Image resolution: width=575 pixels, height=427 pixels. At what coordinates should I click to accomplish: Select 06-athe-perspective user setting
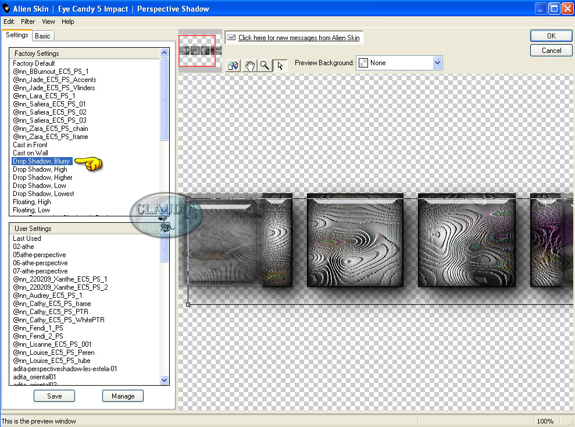click(x=40, y=262)
